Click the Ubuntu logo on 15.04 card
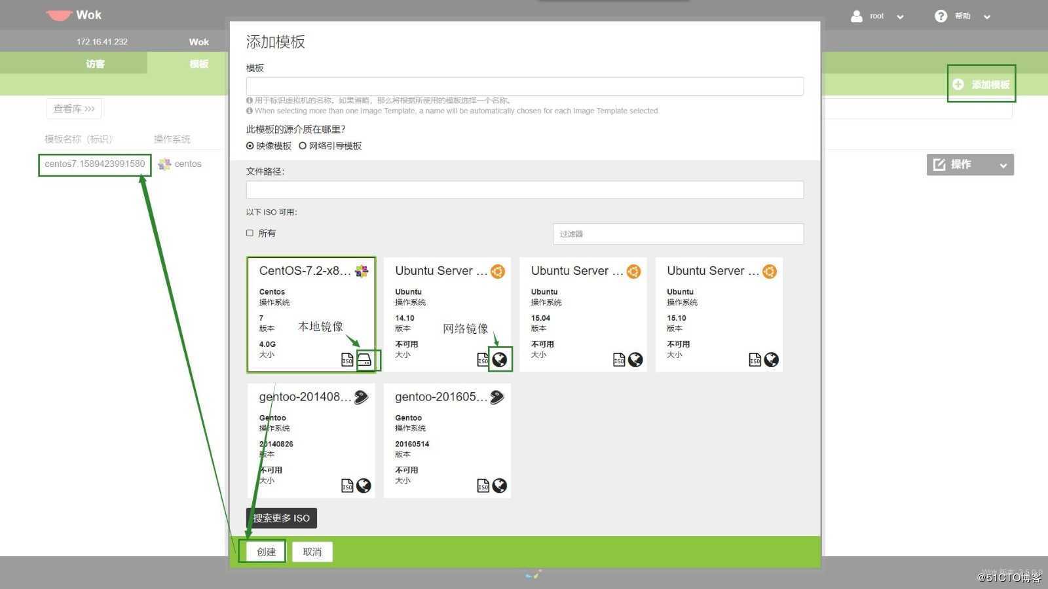 coord(633,271)
